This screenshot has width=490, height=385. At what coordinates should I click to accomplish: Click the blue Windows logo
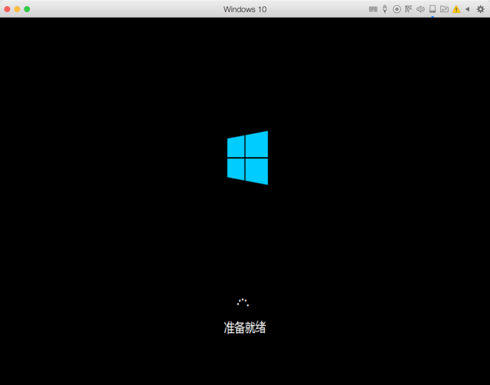247,158
